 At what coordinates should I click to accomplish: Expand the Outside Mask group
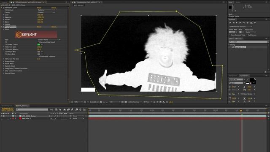click(4, 66)
